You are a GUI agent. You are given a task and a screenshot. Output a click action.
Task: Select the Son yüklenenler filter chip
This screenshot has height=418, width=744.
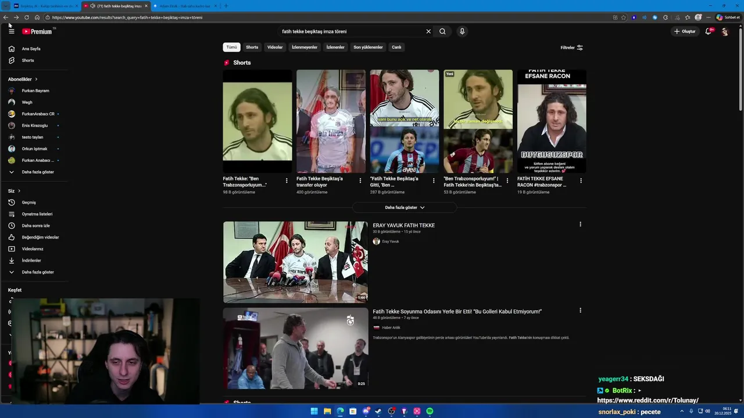click(x=368, y=47)
